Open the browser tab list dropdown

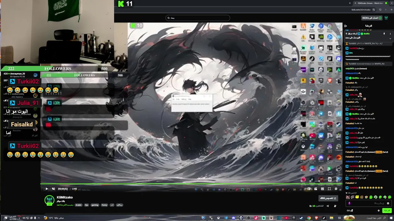click(392, 3)
